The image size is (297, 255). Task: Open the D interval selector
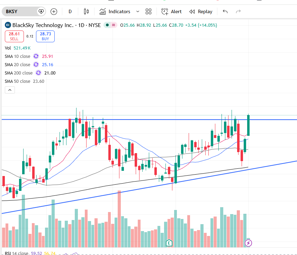coord(70,11)
